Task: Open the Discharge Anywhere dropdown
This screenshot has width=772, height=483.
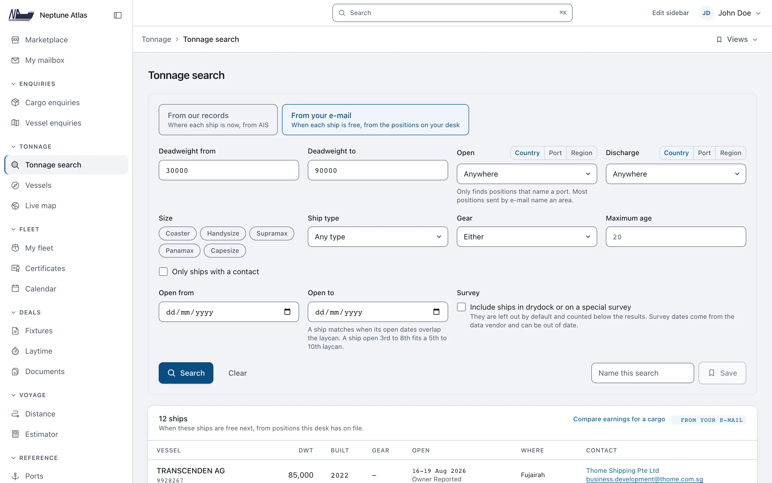Action: point(676,174)
